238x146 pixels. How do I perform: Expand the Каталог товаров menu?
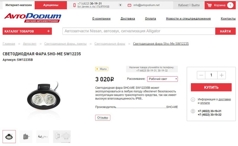coord(27,31)
